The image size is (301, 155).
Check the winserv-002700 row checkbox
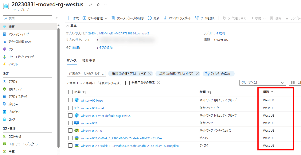(x=70, y=131)
